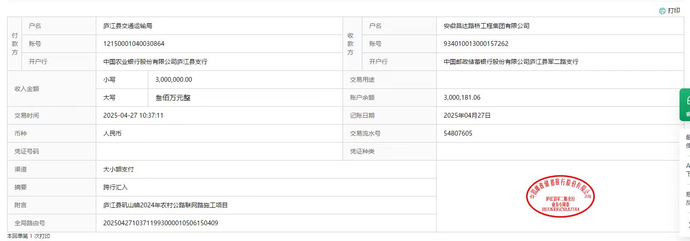The width and height of the screenshot is (690, 241).
Task: Click the red postal bank stamp
Action: (x=560, y=196)
